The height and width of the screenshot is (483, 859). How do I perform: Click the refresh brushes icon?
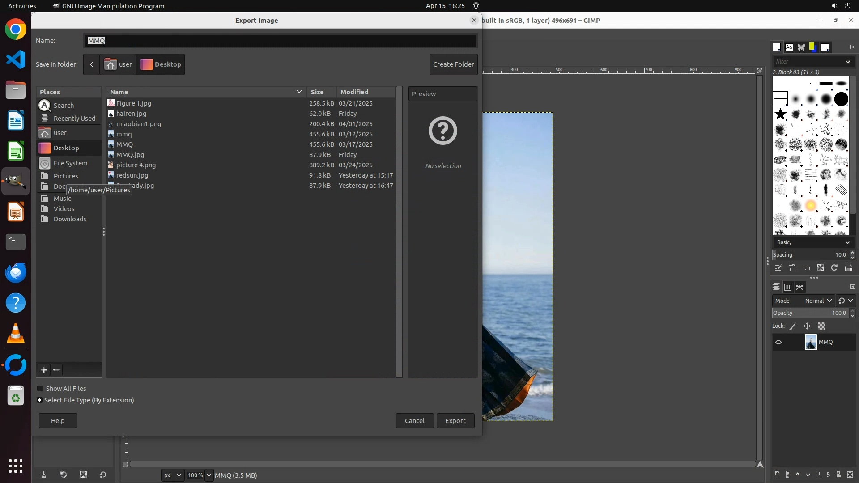(834, 268)
